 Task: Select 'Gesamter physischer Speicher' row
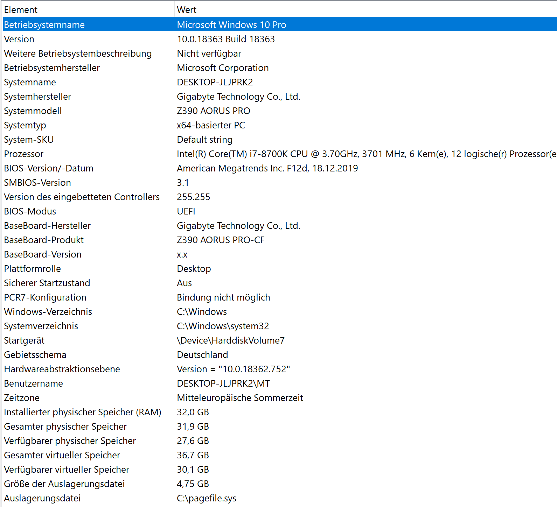coord(280,427)
